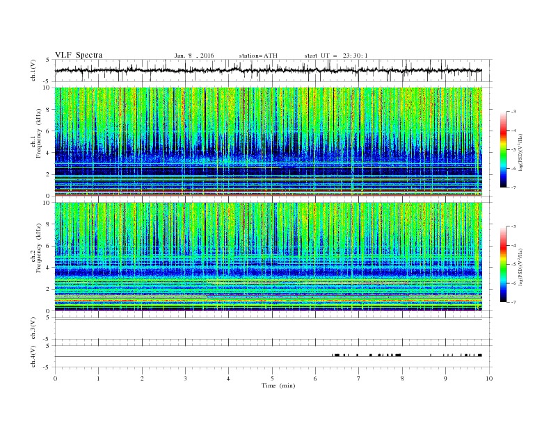
Task: Click the "ch.4(V)" axis label
Action: point(33,357)
